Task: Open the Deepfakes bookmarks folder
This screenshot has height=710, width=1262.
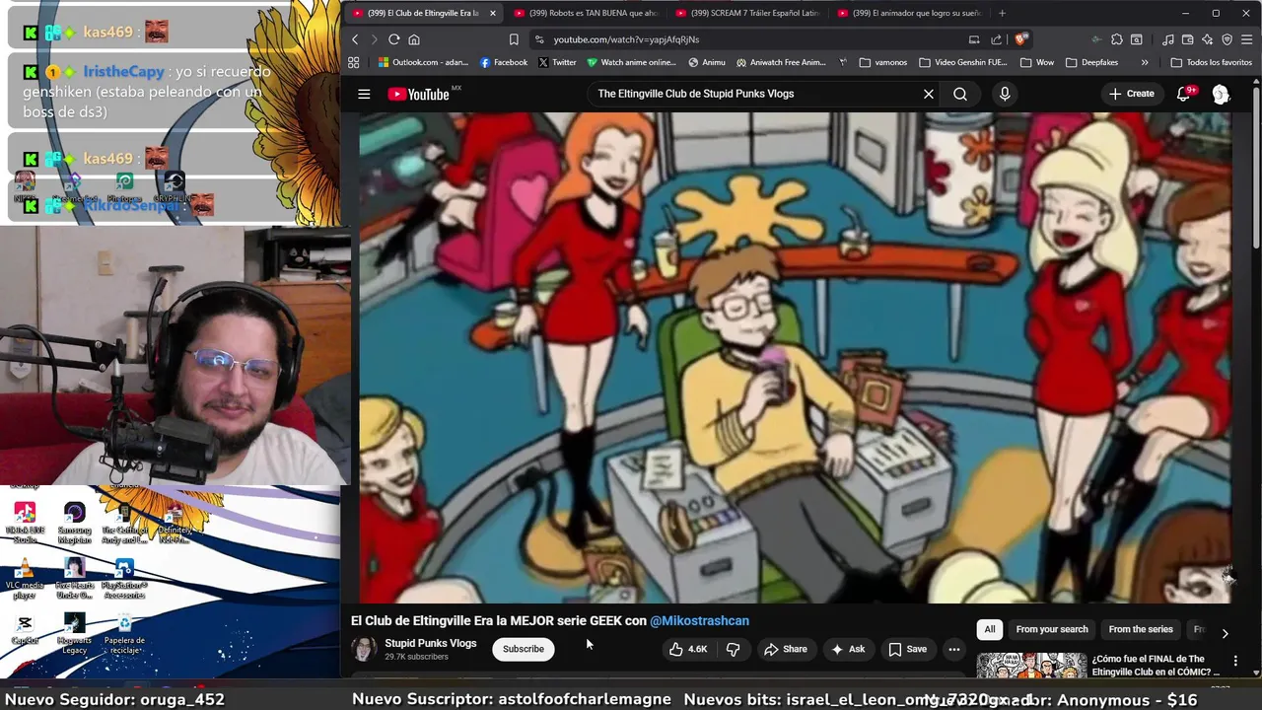Action: point(1091,62)
